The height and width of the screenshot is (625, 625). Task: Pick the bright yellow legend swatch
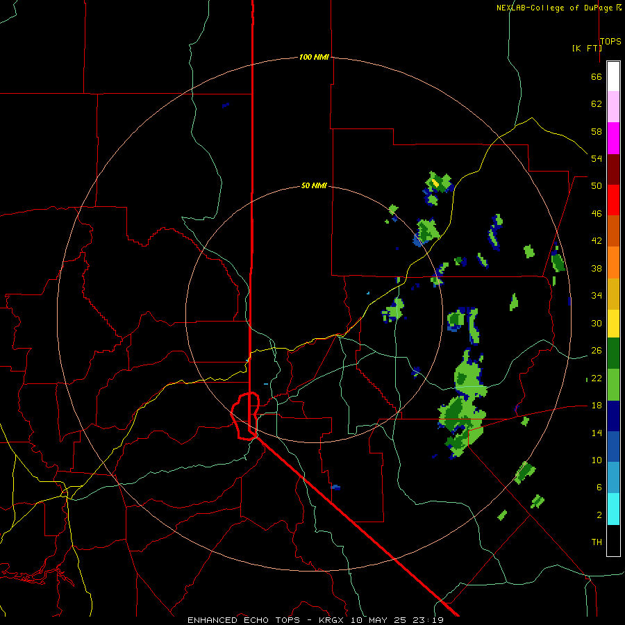613,324
